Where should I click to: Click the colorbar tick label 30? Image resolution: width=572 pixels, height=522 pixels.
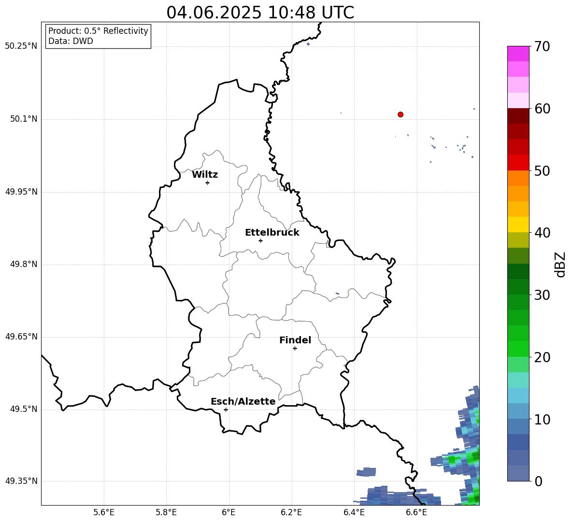[542, 295]
